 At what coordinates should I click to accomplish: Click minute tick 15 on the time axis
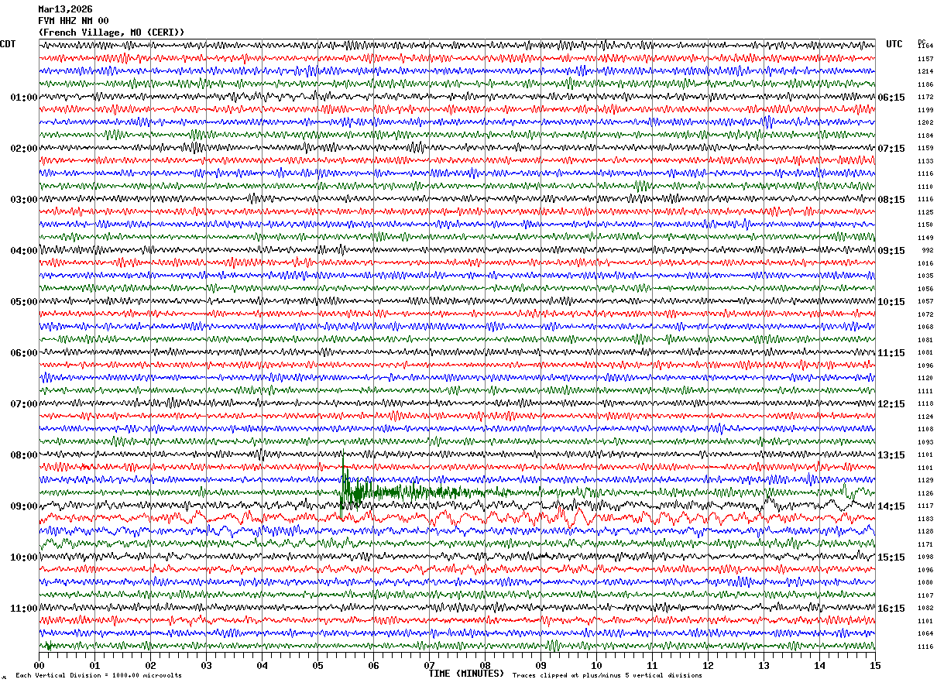tap(875, 665)
